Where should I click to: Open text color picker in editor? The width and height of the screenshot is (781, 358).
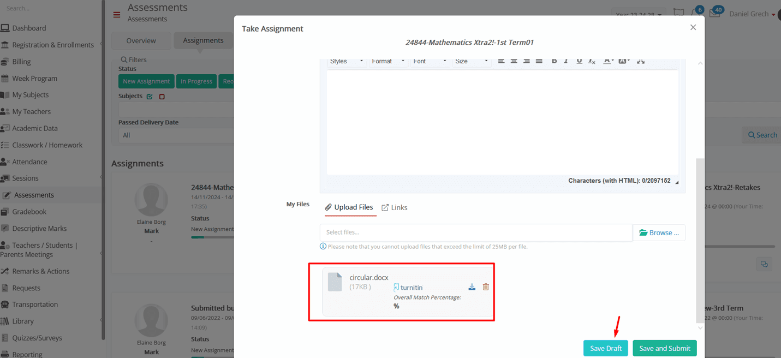click(x=608, y=61)
